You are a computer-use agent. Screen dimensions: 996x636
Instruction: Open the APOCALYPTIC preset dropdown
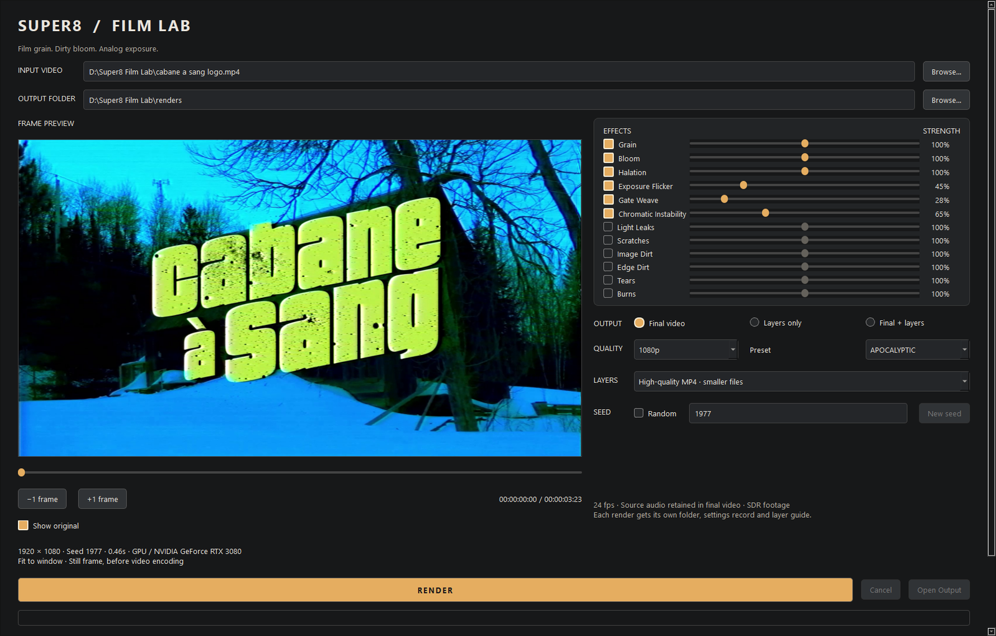click(917, 349)
